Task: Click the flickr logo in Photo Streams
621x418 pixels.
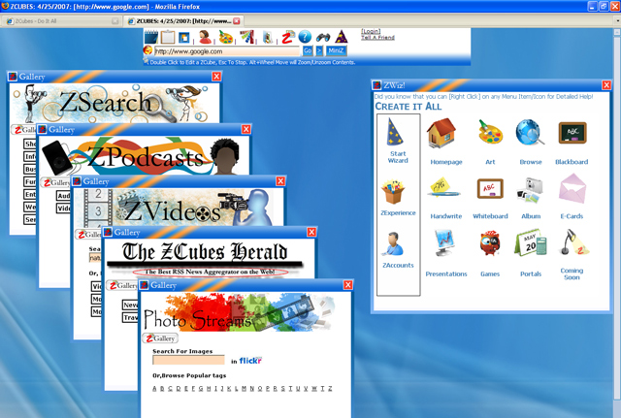Action: click(250, 361)
